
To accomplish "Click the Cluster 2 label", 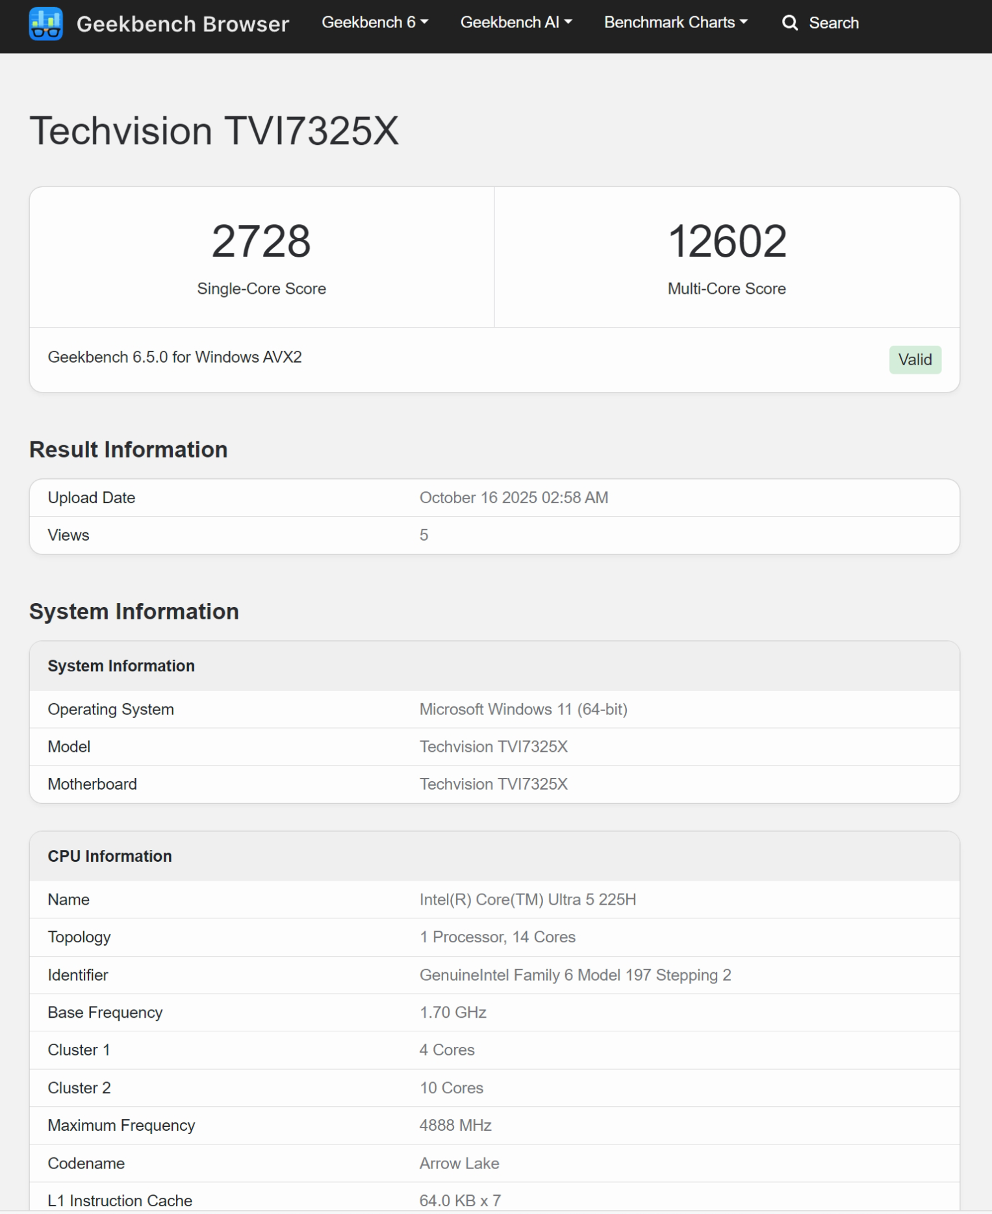I will point(79,1088).
